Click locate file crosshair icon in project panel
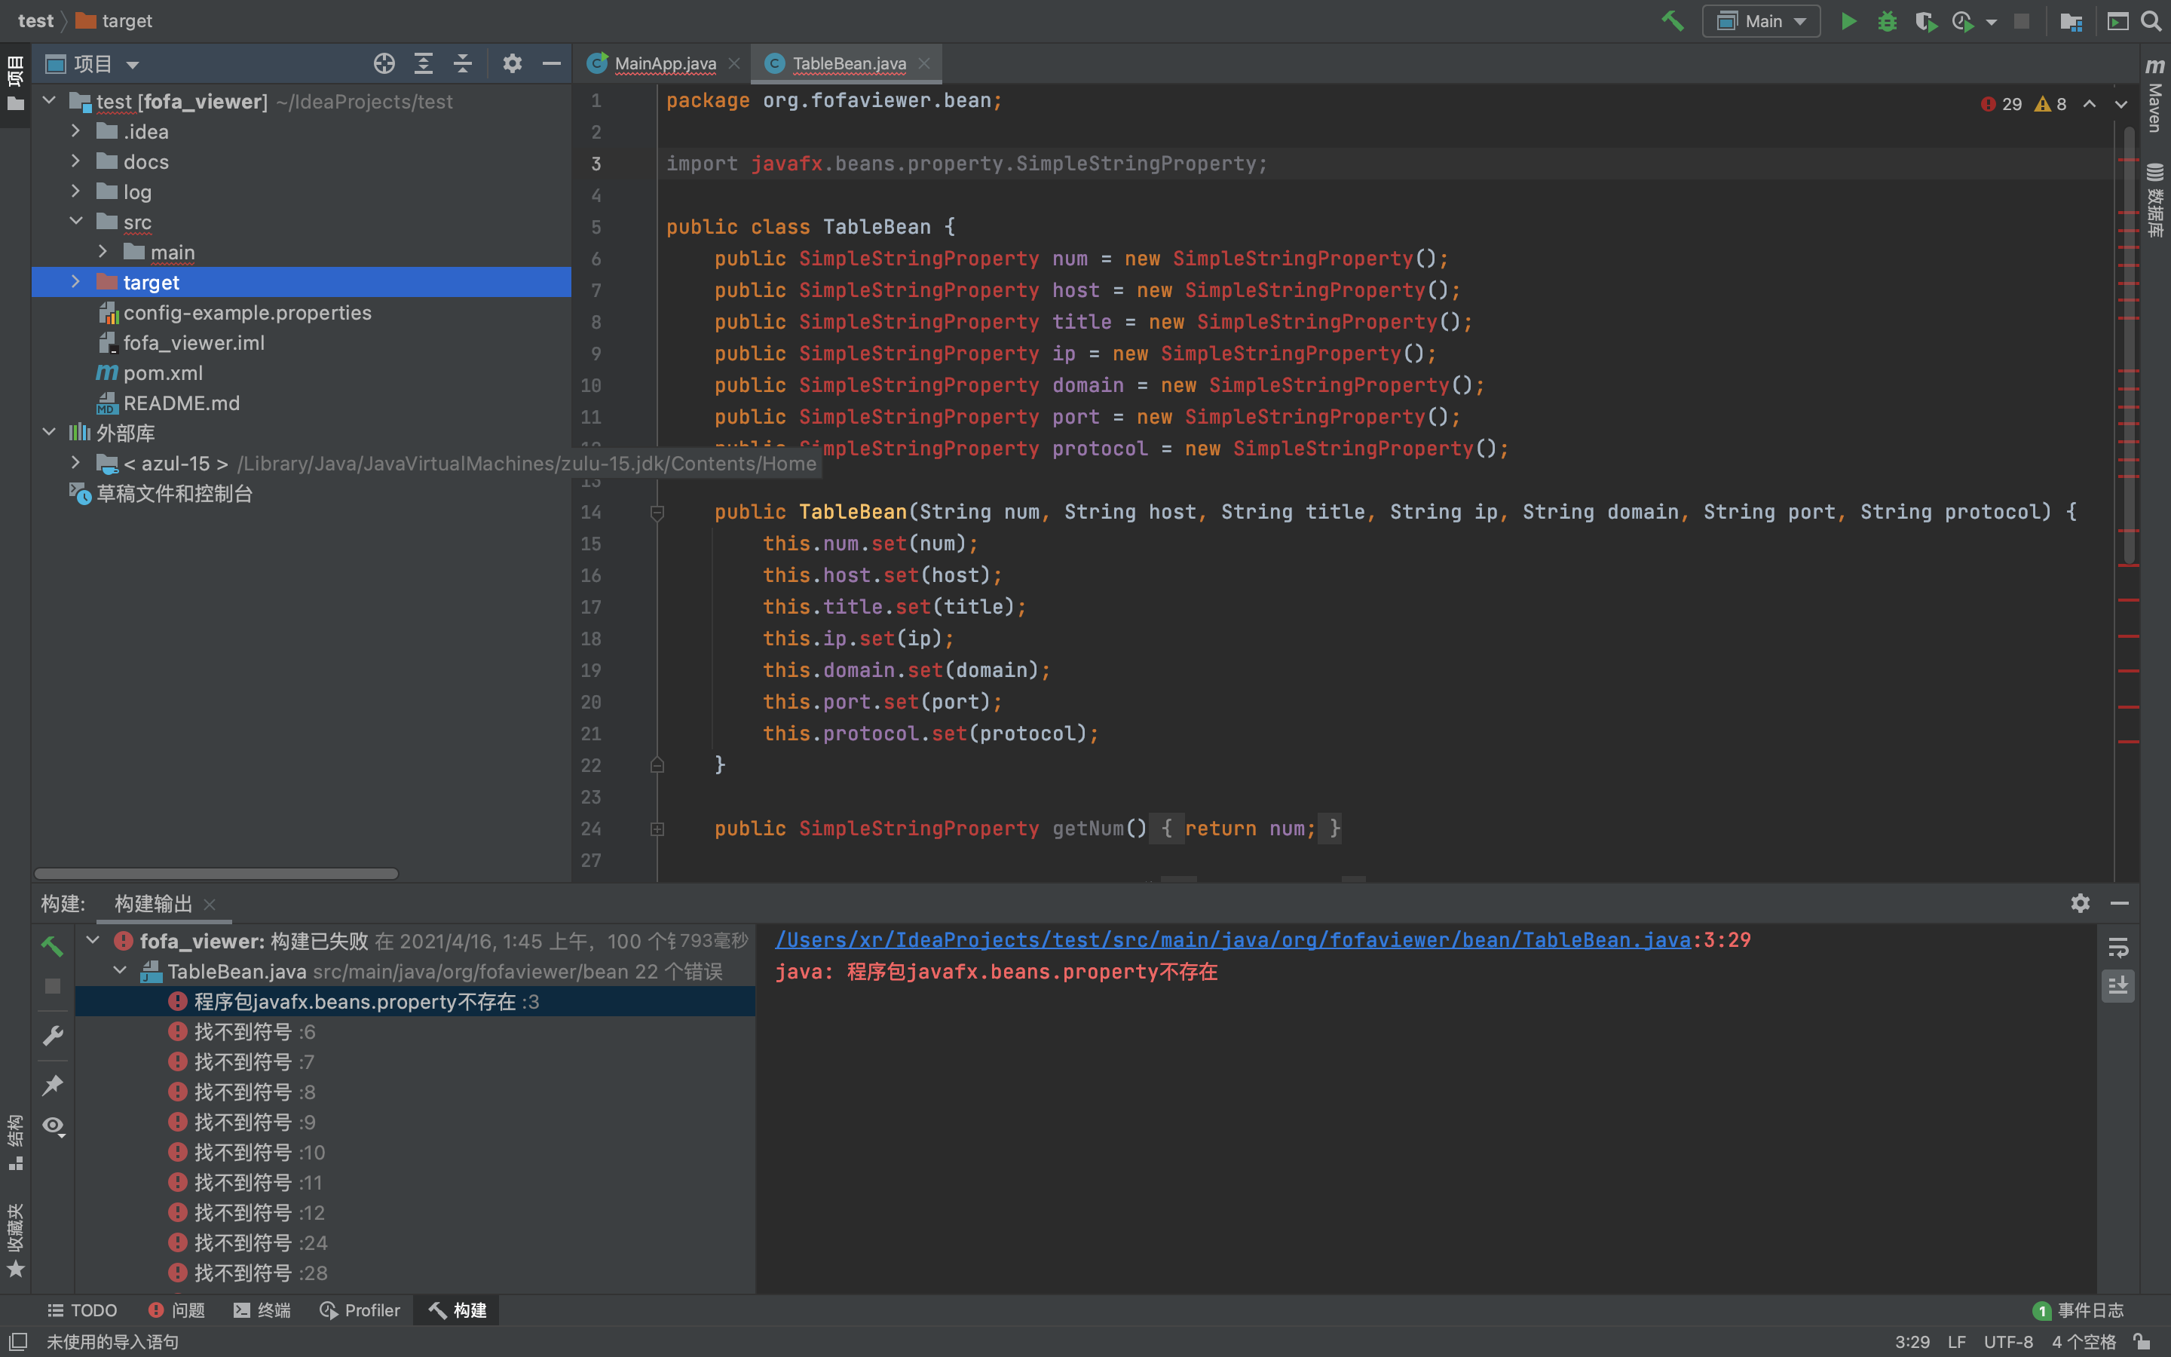The width and height of the screenshot is (2171, 1357). click(x=384, y=64)
